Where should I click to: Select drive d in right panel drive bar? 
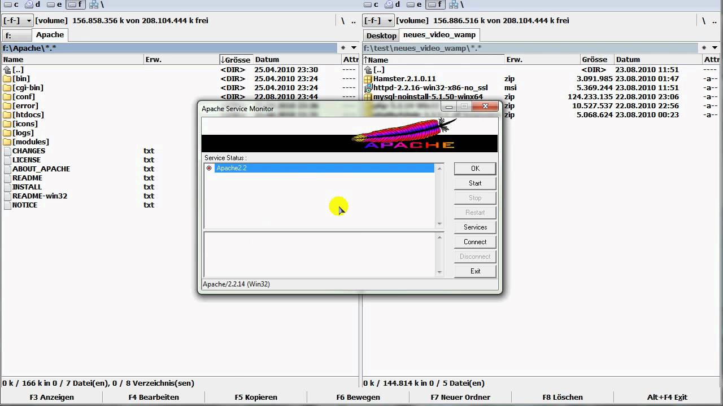click(393, 5)
